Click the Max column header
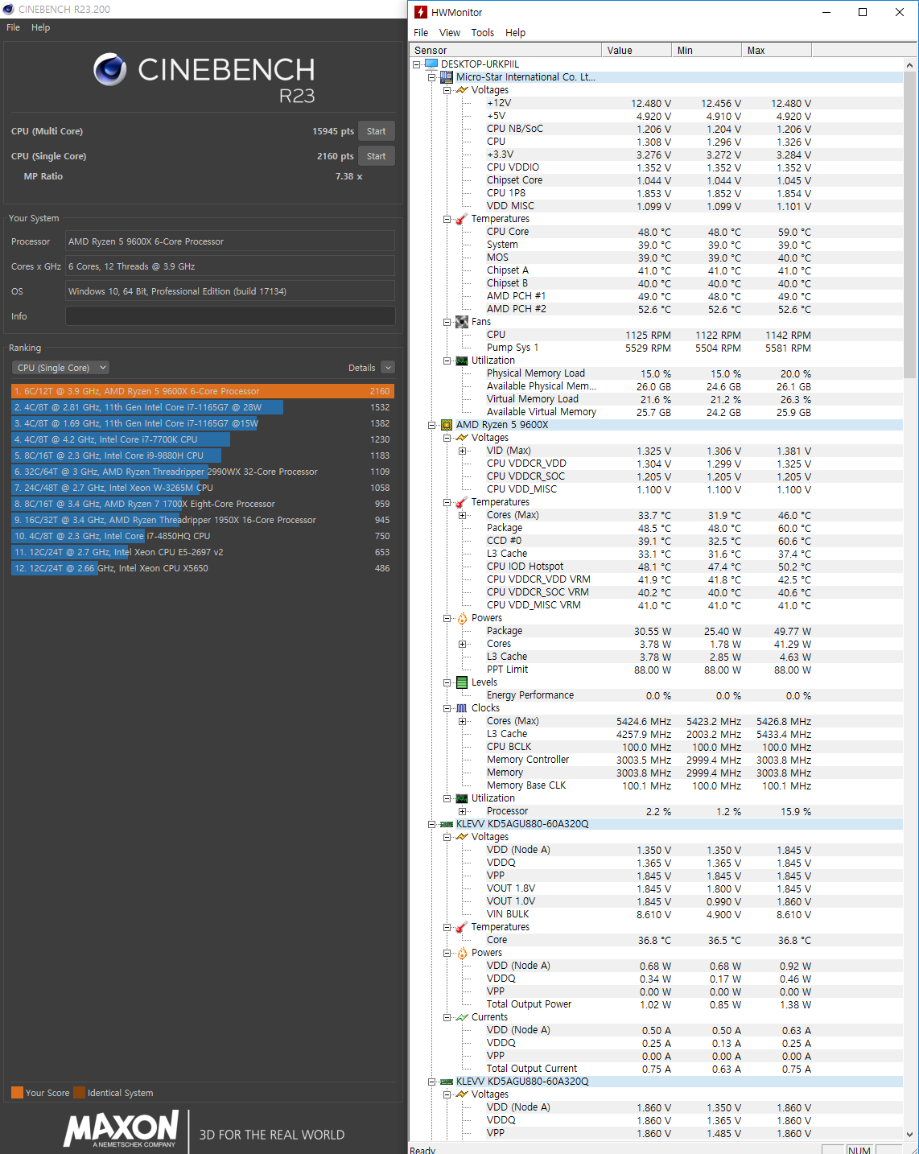919x1154 pixels. (777, 50)
